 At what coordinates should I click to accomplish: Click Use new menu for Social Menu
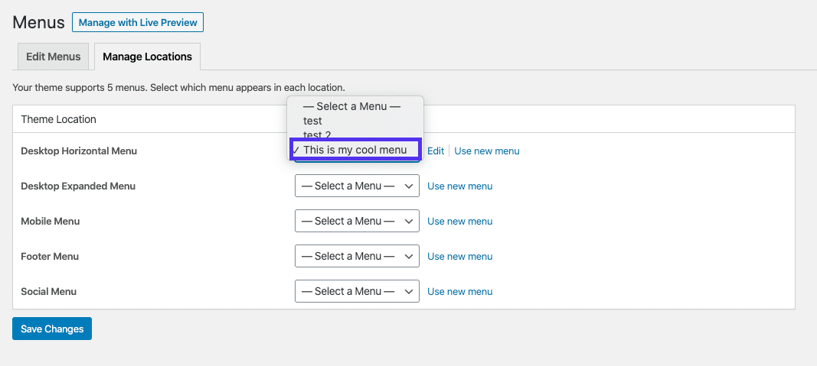459,292
